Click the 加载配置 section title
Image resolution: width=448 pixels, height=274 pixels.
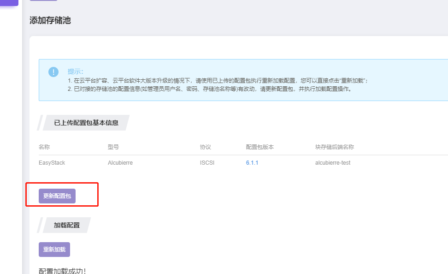pos(67,225)
